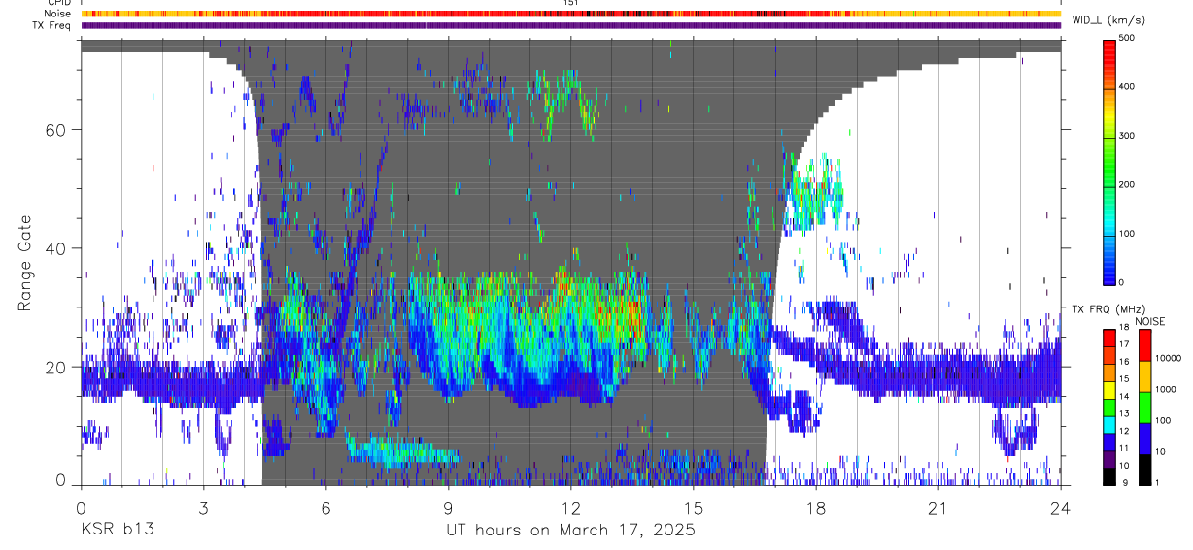
Task: Click y-axis tick label 20
Action: 56,367
